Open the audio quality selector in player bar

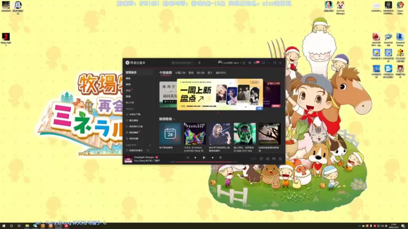[x=253, y=159]
